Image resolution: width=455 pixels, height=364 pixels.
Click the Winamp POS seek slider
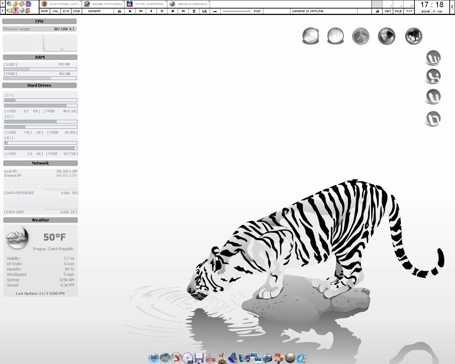point(237,11)
